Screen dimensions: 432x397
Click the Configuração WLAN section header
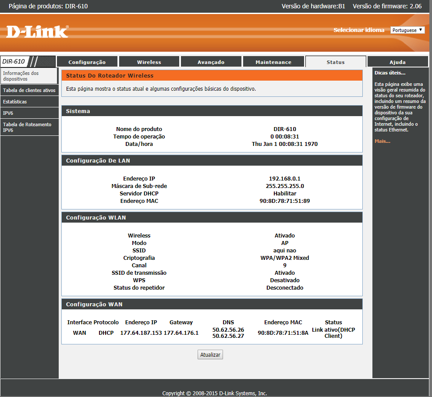click(x=212, y=217)
